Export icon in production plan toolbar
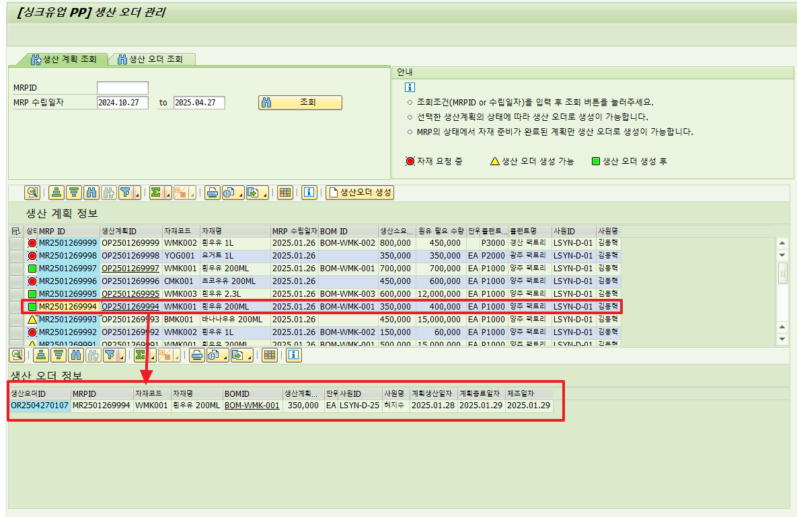The image size is (797, 517). tap(253, 193)
